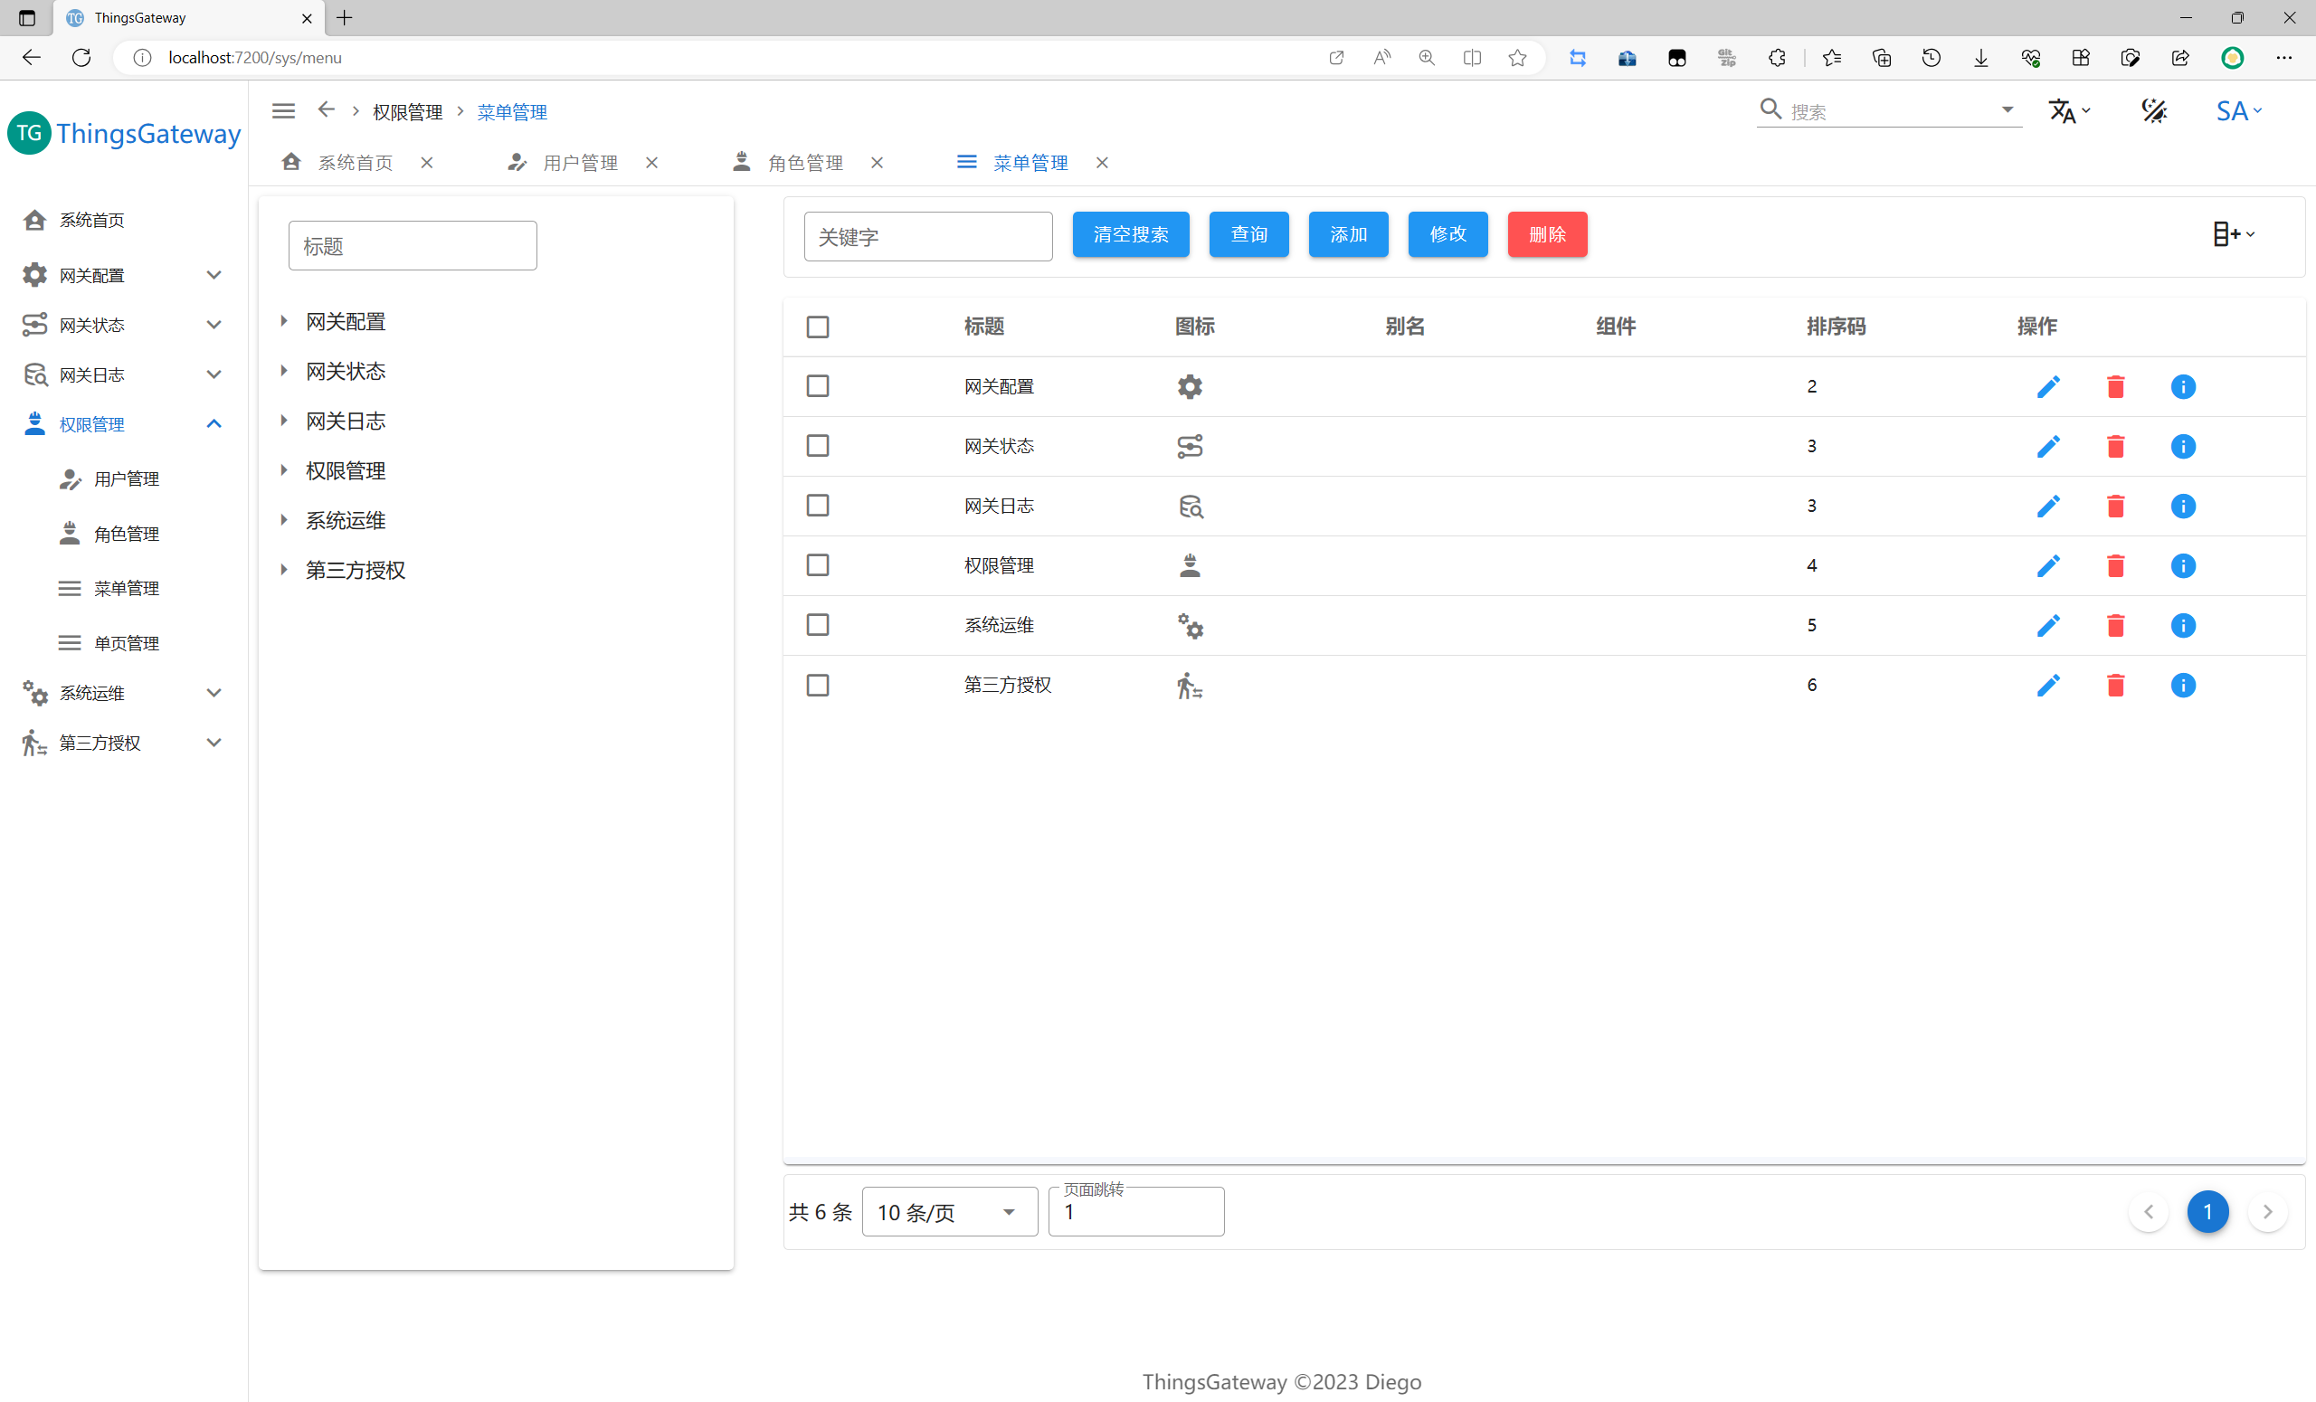Viewport: 2316px width, 1402px height.
Task: Click the red 删除 button
Action: pyautogui.click(x=1546, y=234)
